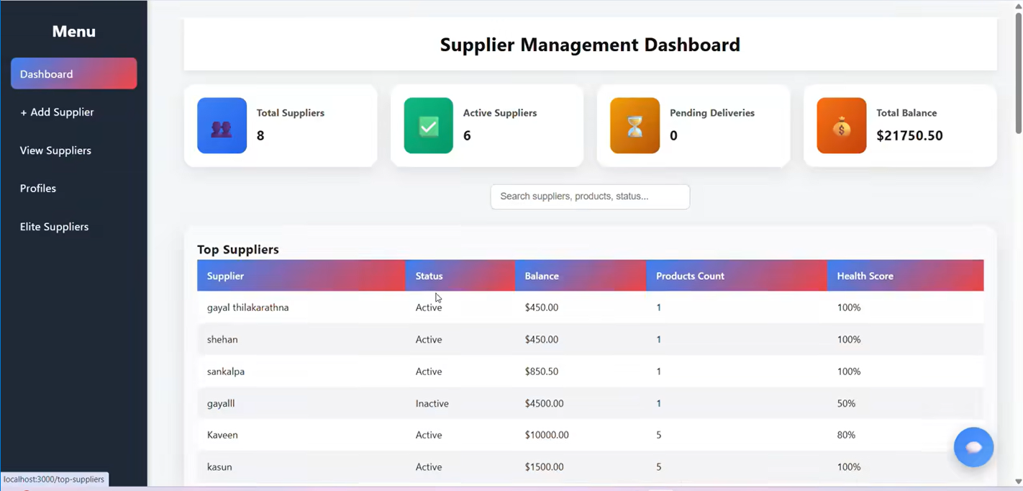Screen dimensions: 1023x491
Task: Open the floating chat bubble button
Action: [973, 447]
